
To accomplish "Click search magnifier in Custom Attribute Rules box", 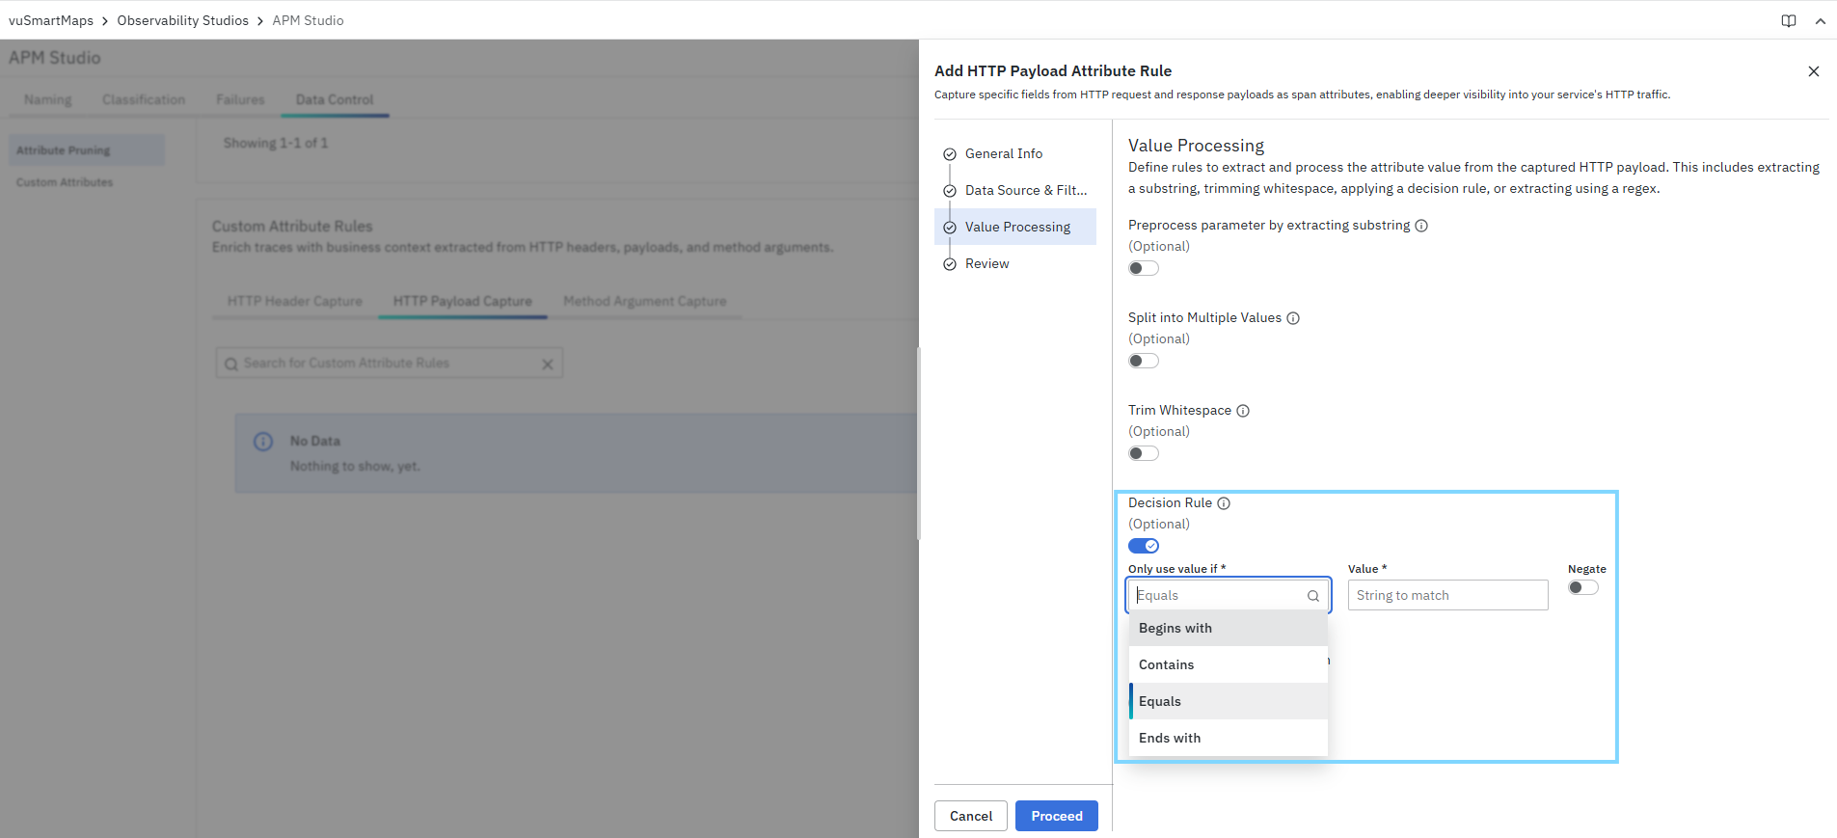I will coord(231,365).
